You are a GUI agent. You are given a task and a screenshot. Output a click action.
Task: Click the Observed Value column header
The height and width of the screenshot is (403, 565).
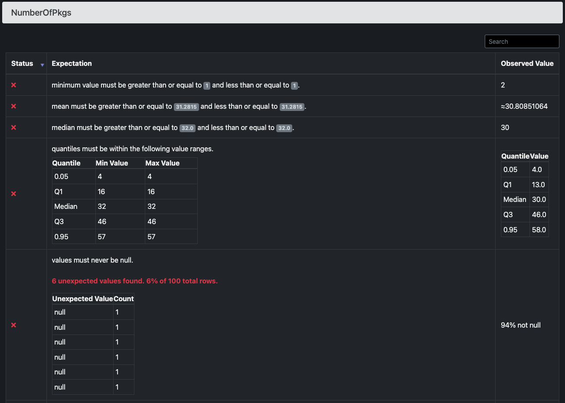point(527,63)
